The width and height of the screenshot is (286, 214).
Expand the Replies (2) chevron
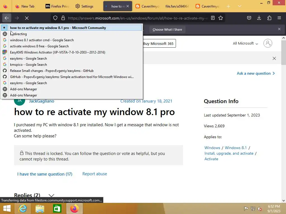click(x=51, y=195)
